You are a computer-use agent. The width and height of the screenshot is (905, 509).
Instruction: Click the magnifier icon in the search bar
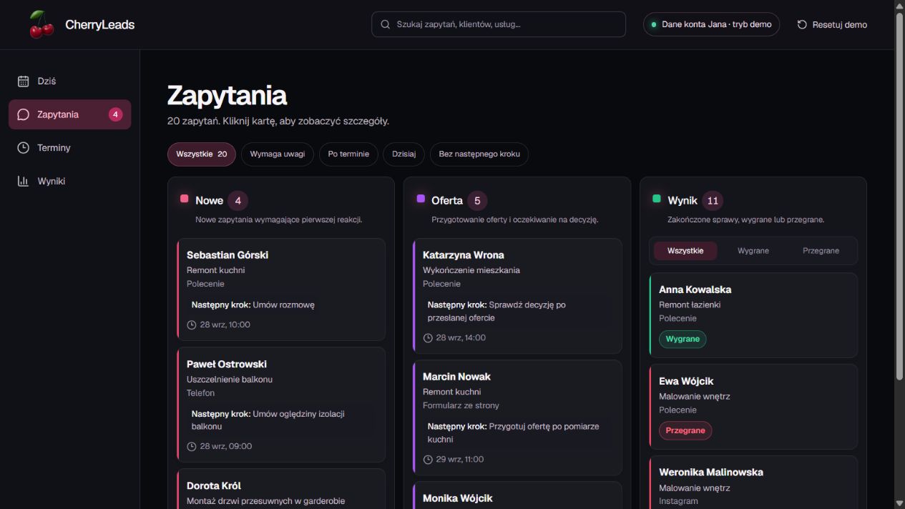tap(386, 24)
